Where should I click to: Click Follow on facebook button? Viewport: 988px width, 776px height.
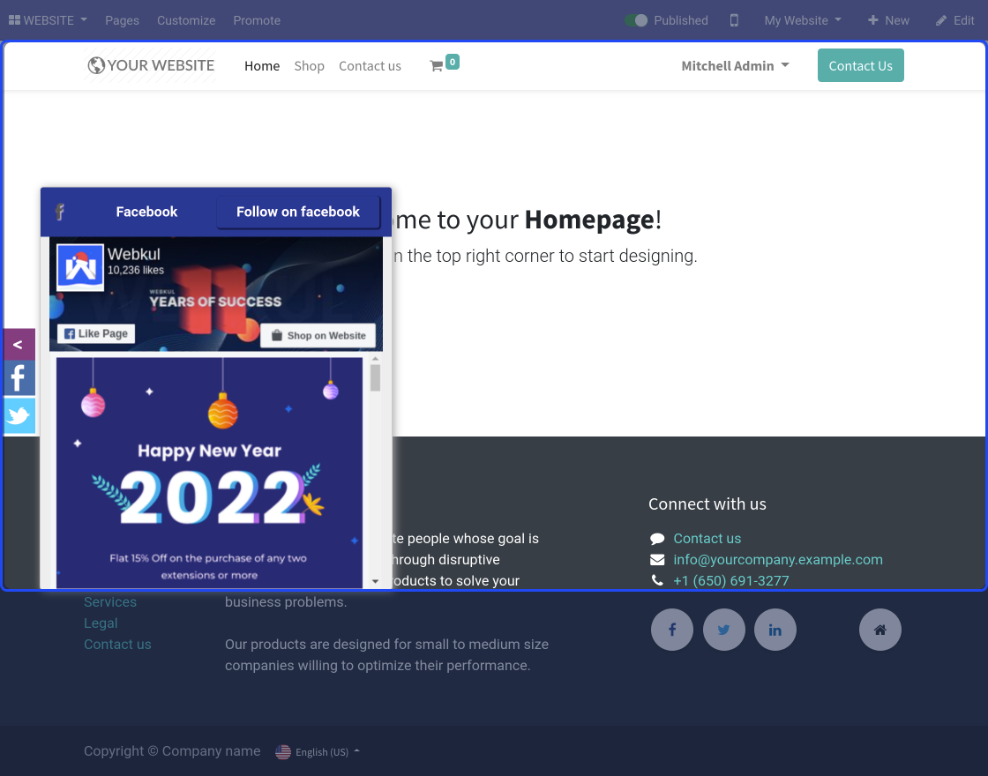pyautogui.click(x=298, y=212)
